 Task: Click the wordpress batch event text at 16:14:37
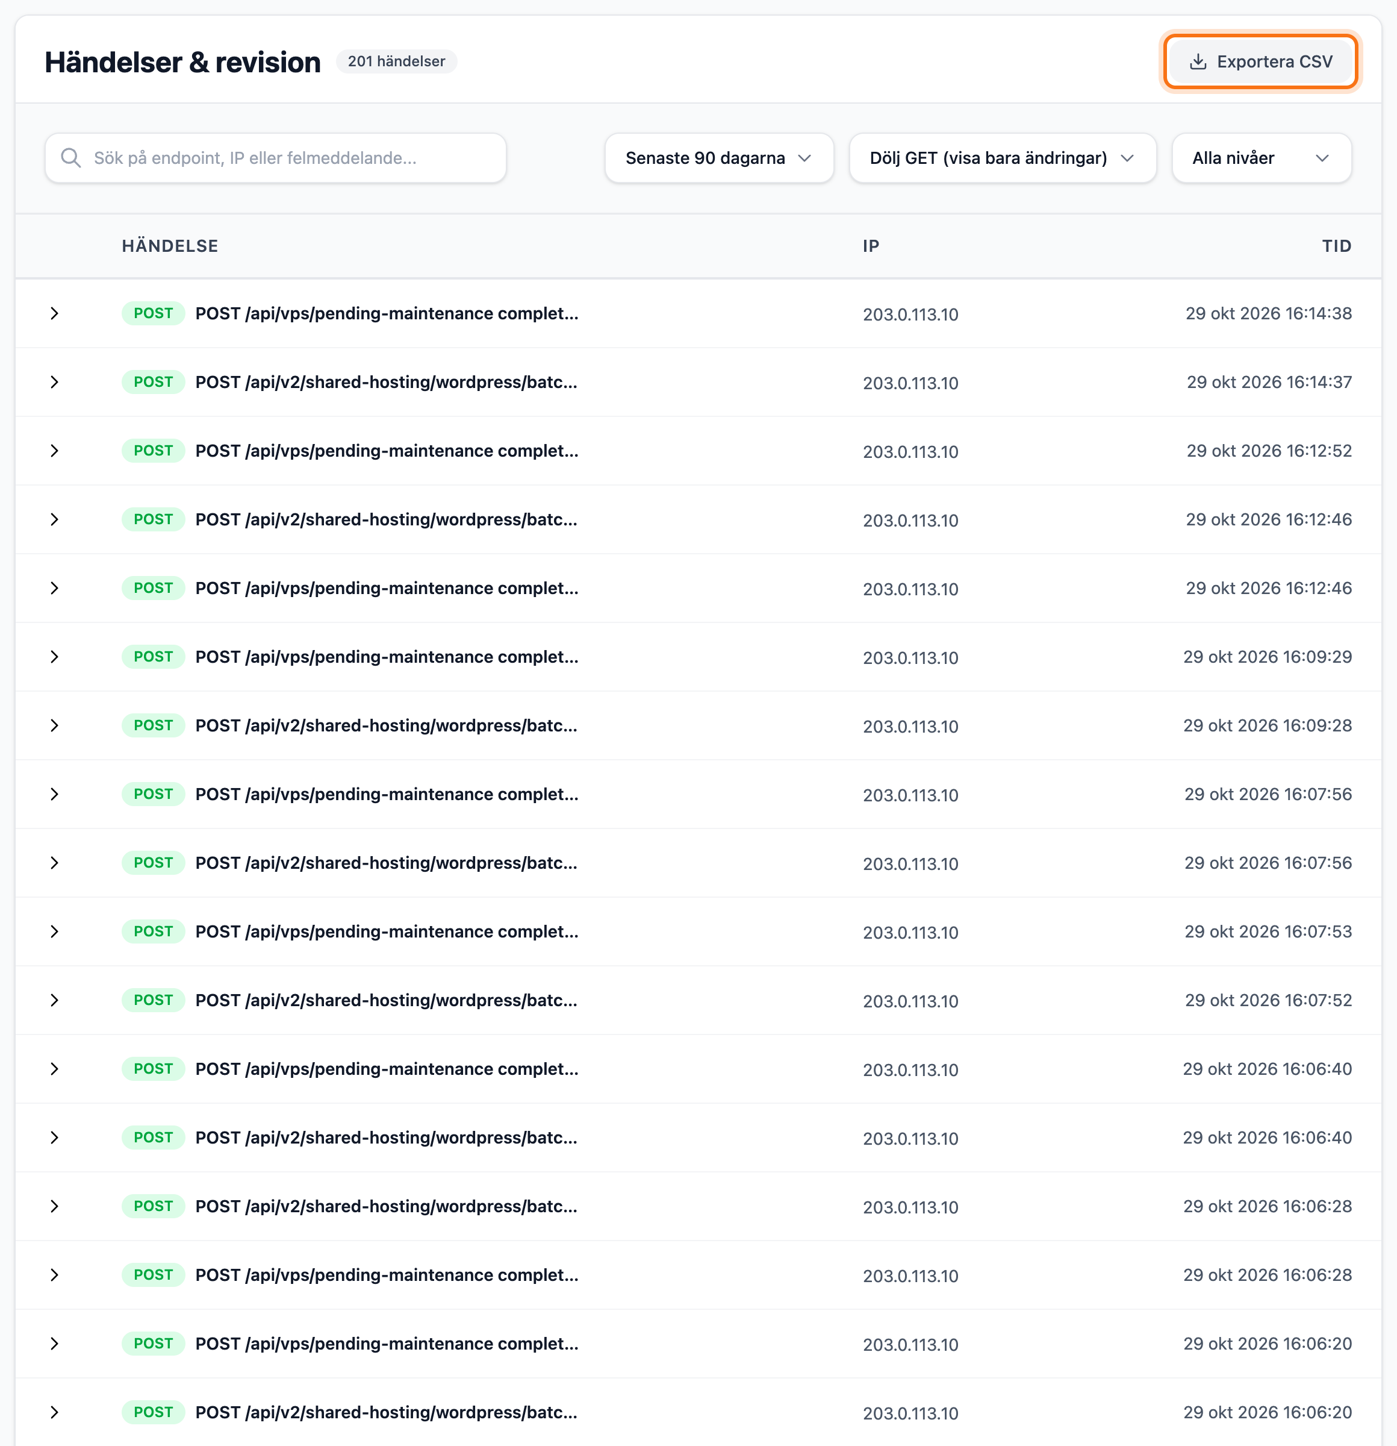tap(387, 382)
